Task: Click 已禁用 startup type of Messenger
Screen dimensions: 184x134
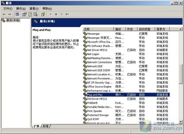Action: pyautogui.click(x=143, y=34)
